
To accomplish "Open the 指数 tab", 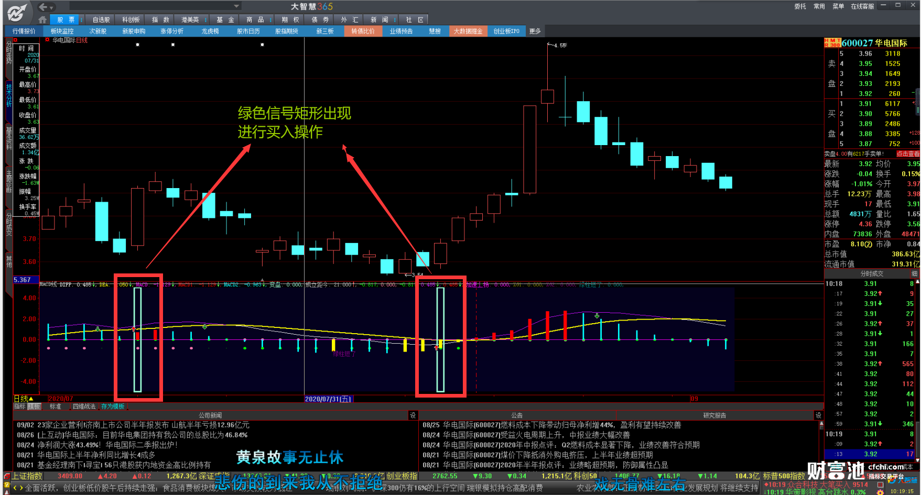I will click(x=160, y=20).
